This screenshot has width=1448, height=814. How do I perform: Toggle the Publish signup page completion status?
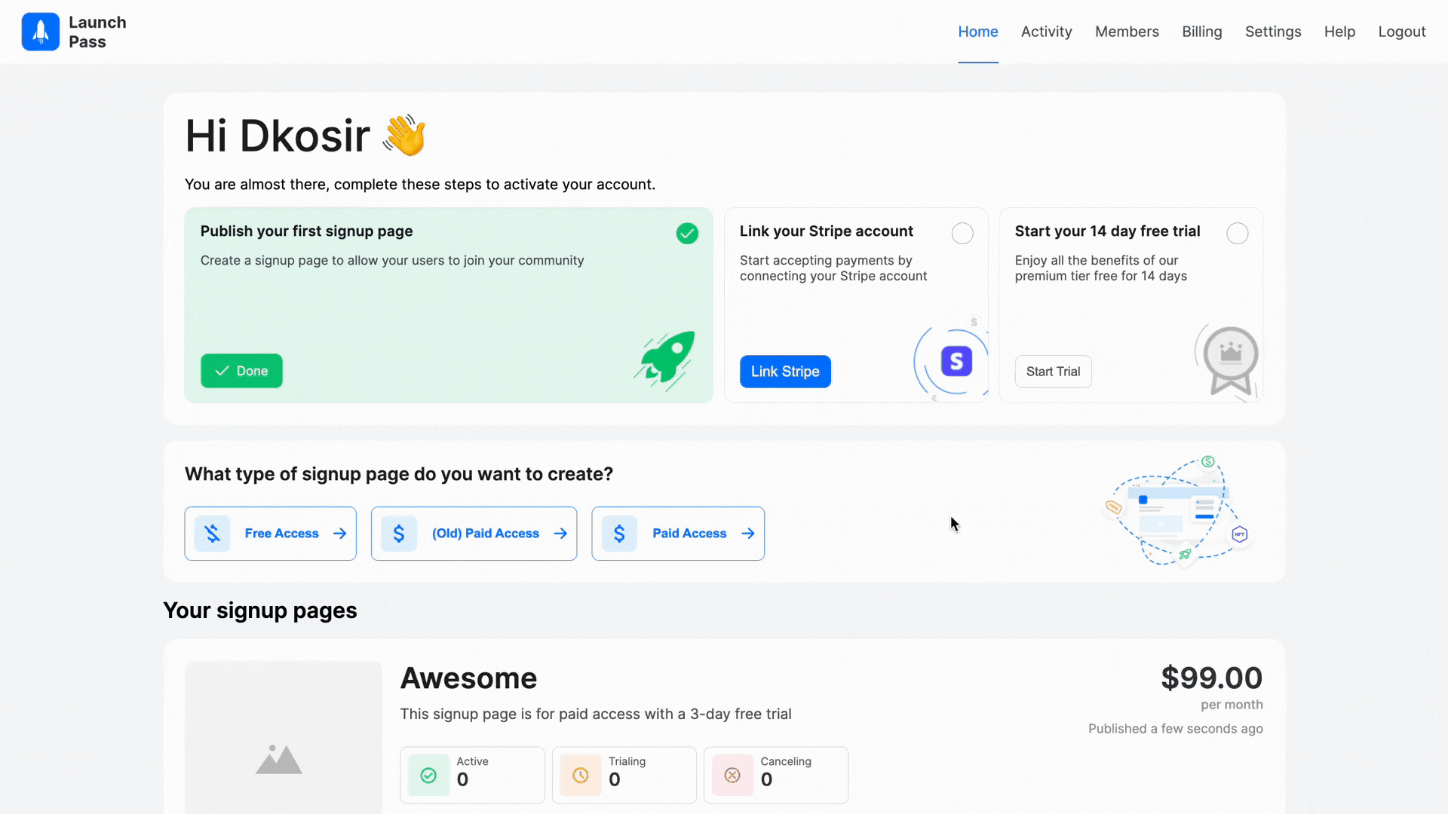687,233
